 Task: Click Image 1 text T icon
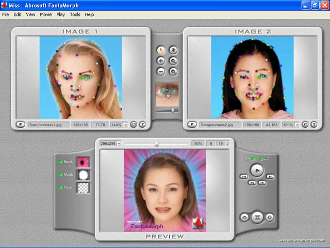pos(142,125)
